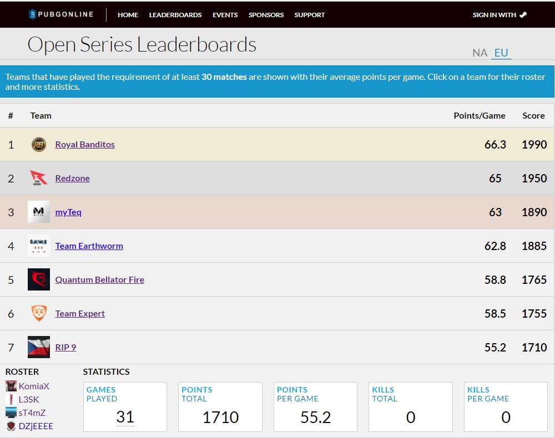Click the Kills Per Game stat box
The height and width of the screenshot is (438, 555).
pyautogui.click(x=506, y=407)
